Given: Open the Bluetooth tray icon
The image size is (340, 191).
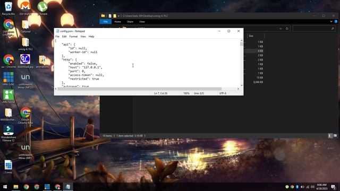Looking at the screenshot, I should pos(297,187).
